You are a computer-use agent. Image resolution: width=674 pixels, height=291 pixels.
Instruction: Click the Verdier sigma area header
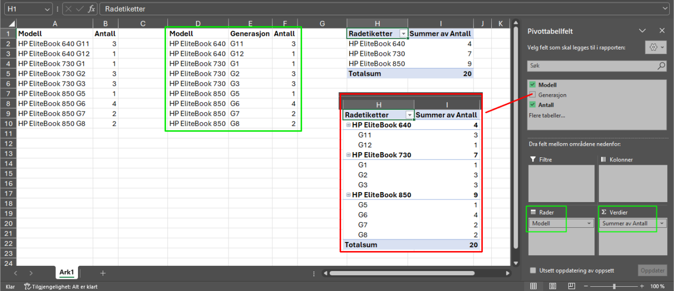(x=604, y=213)
